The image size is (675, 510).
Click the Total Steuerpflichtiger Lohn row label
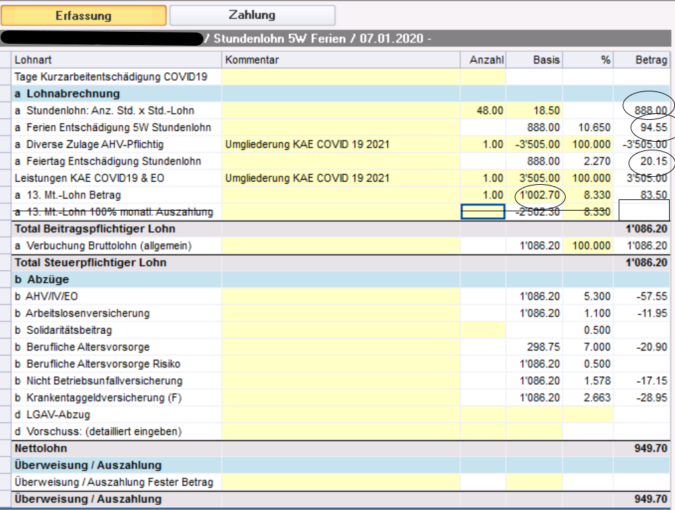90,262
